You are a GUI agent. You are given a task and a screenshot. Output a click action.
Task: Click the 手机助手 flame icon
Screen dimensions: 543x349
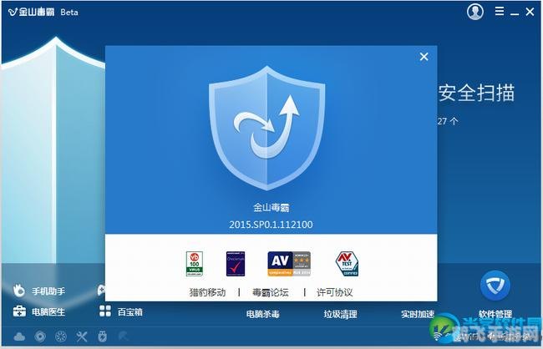click(19, 291)
